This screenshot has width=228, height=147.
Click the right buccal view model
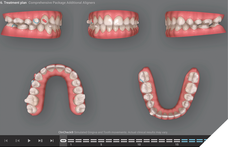click(32, 24)
